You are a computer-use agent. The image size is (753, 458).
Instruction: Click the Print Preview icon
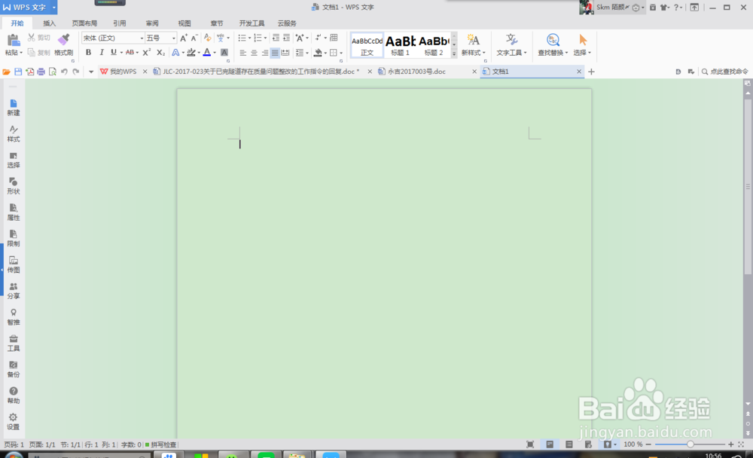coord(53,72)
